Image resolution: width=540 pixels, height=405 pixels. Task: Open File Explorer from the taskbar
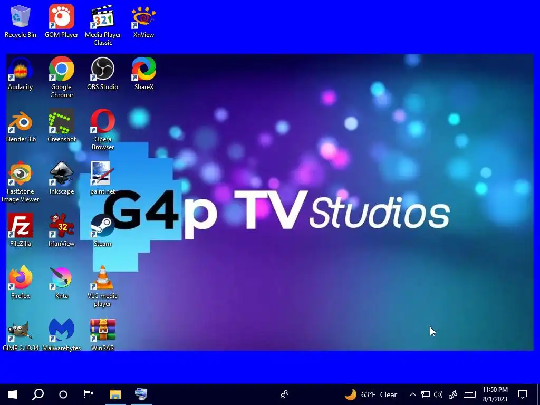115,394
